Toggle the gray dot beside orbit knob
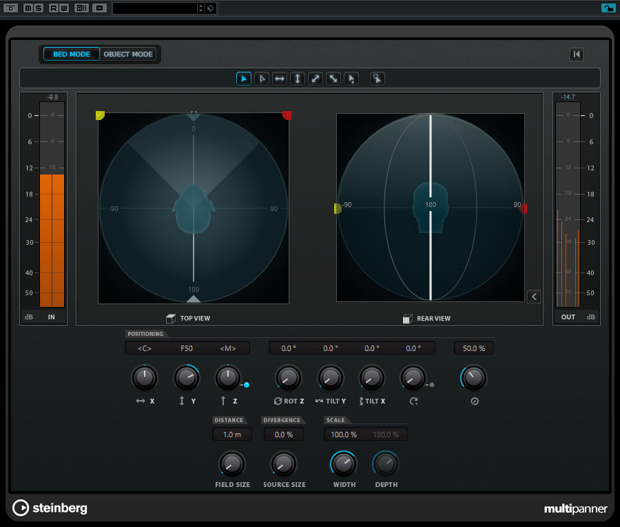This screenshot has height=527, width=620. point(432,385)
